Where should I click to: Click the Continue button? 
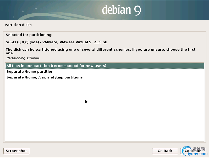coord(193,151)
